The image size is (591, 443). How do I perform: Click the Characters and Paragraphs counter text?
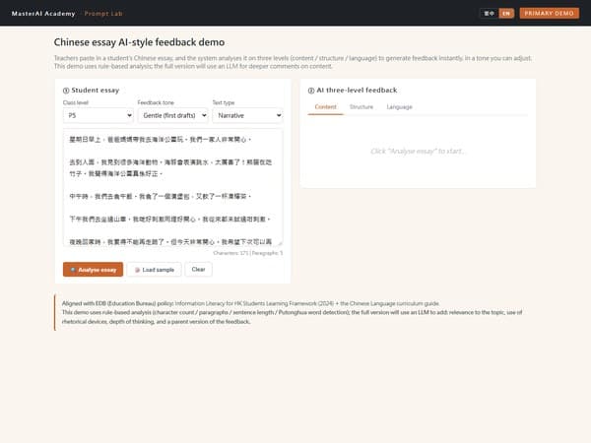pyautogui.click(x=247, y=253)
